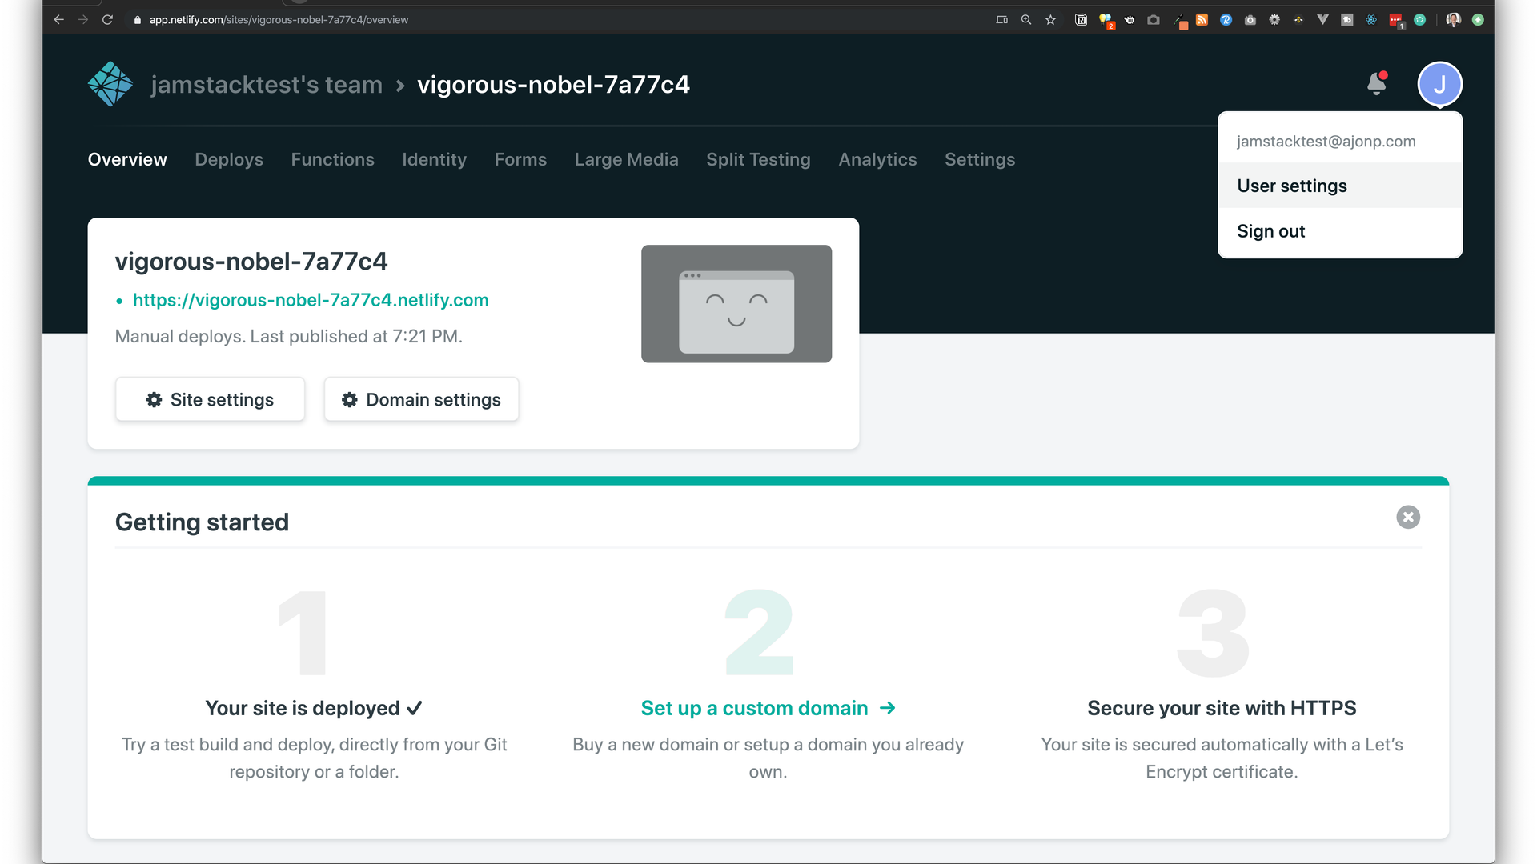Select User settings from dropdown menu
The width and height of the screenshot is (1537, 864).
pos(1291,186)
